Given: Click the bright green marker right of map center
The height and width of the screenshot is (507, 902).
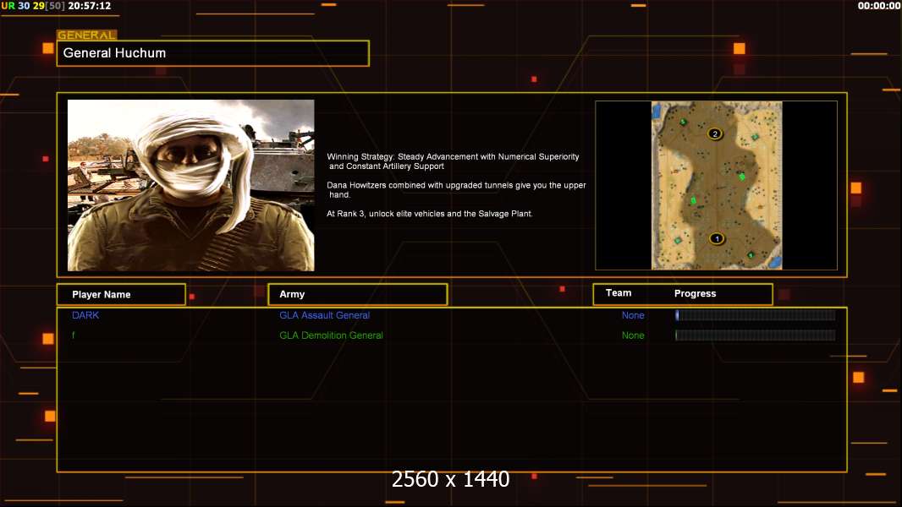Looking at the screenshot, I should [742, 177].
